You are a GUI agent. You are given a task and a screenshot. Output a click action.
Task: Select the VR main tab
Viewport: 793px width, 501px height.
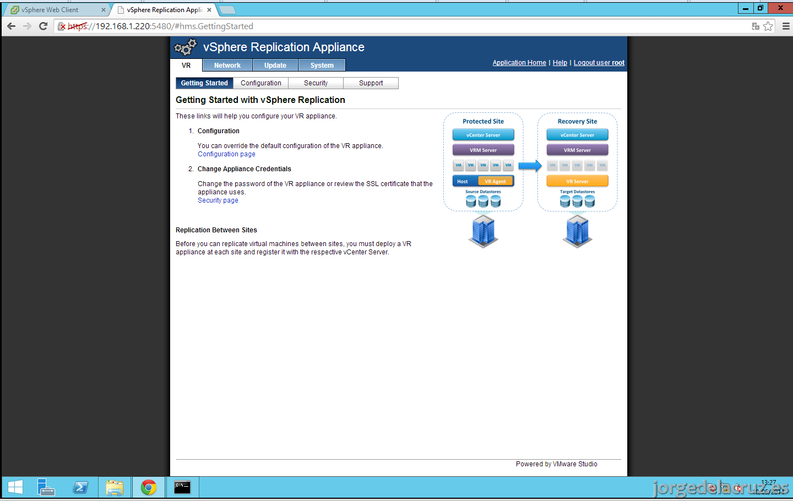(186, 66)
